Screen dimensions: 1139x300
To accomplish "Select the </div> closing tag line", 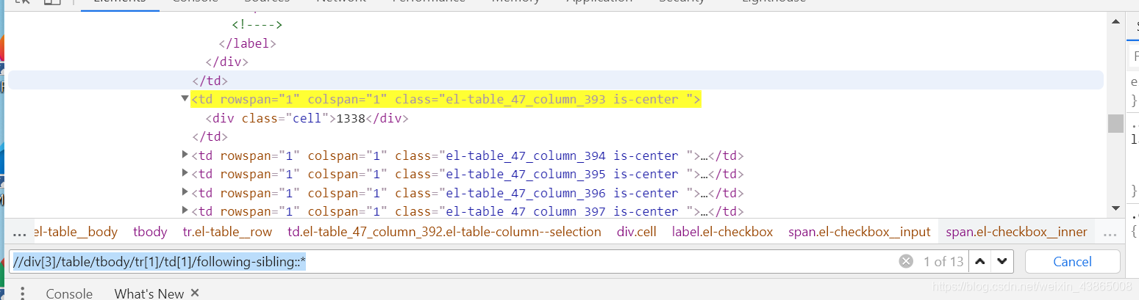I will [x=227, y=62].
